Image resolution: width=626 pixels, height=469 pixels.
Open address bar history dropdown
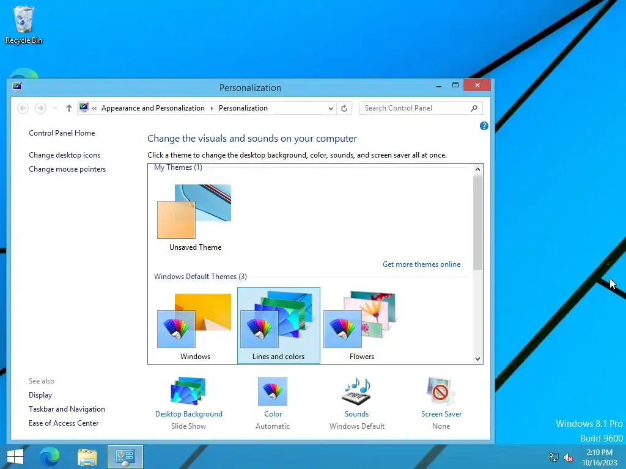click(x=331, y=109)
